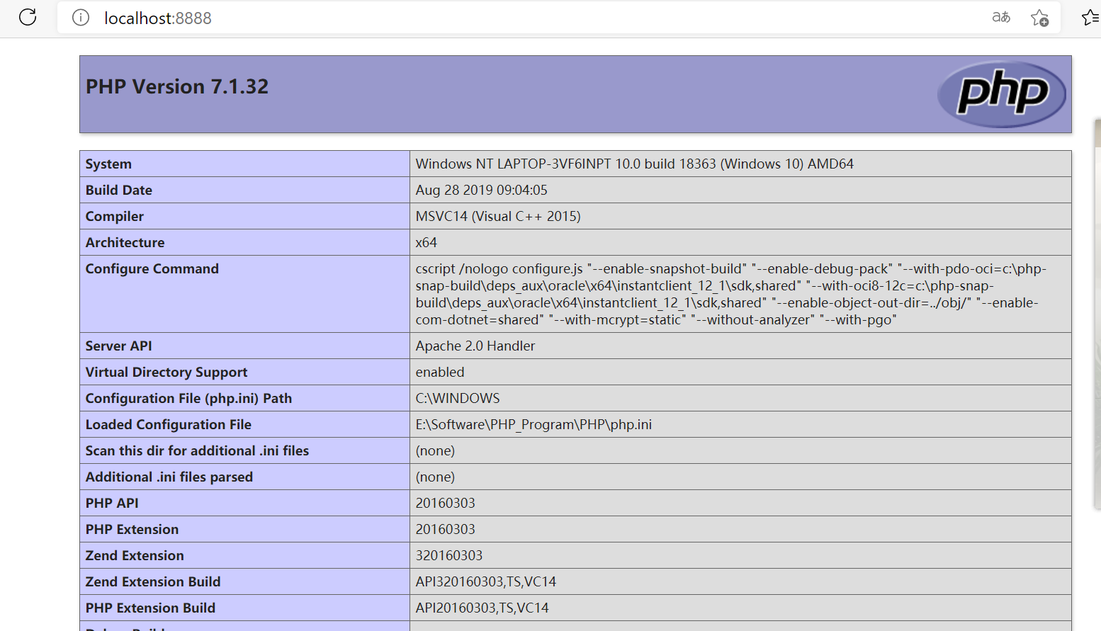Image resolution: width=1101 pixels, height=631 pixels.
Task: Select the Windows NT LAPTOP-3VF6INPT system value
Action: [634, 164]
